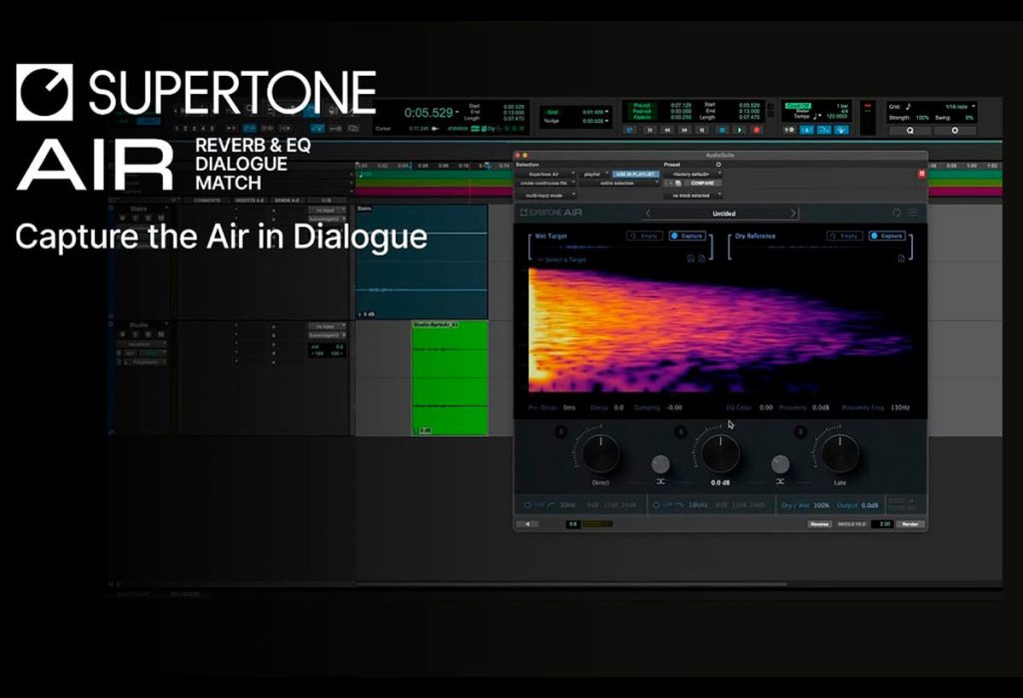Toggle COMPARE in the Preset section
This screenshot has height=698, width=1023.
pos(701,183)
